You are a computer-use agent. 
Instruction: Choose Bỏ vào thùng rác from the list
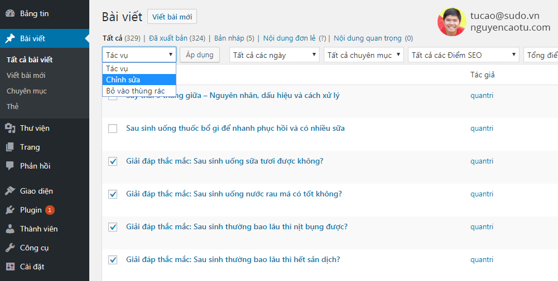139,91
